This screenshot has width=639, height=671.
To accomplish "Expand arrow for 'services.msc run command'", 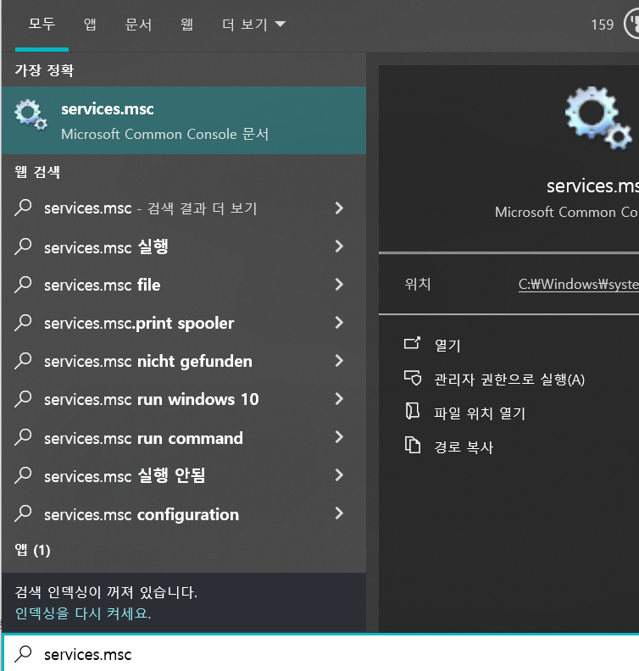I will (339, 437).
